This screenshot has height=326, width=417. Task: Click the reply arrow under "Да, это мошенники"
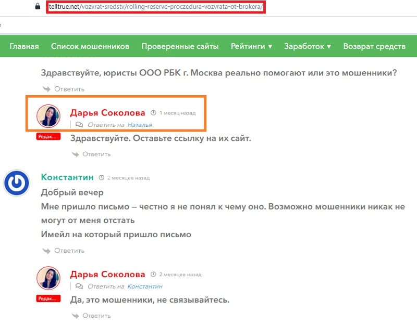(76, 315)
